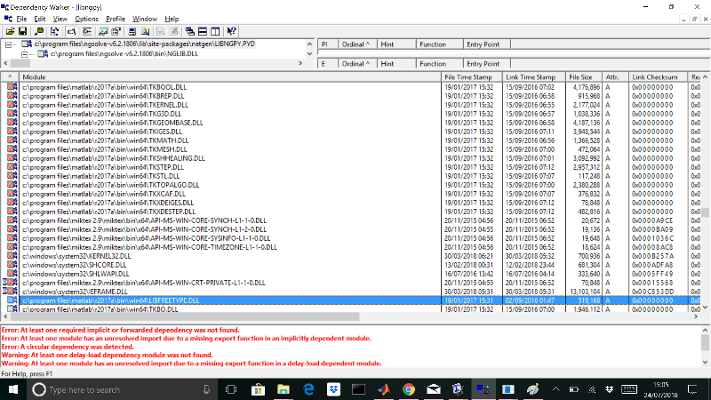Click the Copy toolbar icon

[39, 31]
